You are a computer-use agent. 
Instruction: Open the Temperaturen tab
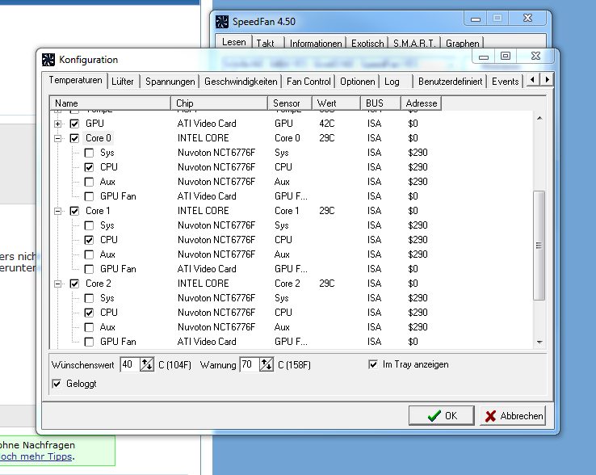pyautogui.click(x=75, y=80)
